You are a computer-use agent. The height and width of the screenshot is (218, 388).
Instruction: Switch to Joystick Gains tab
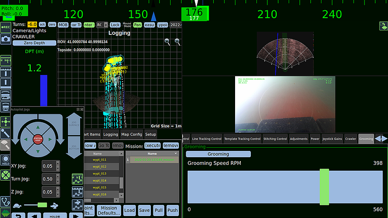(x=332, y=139)
